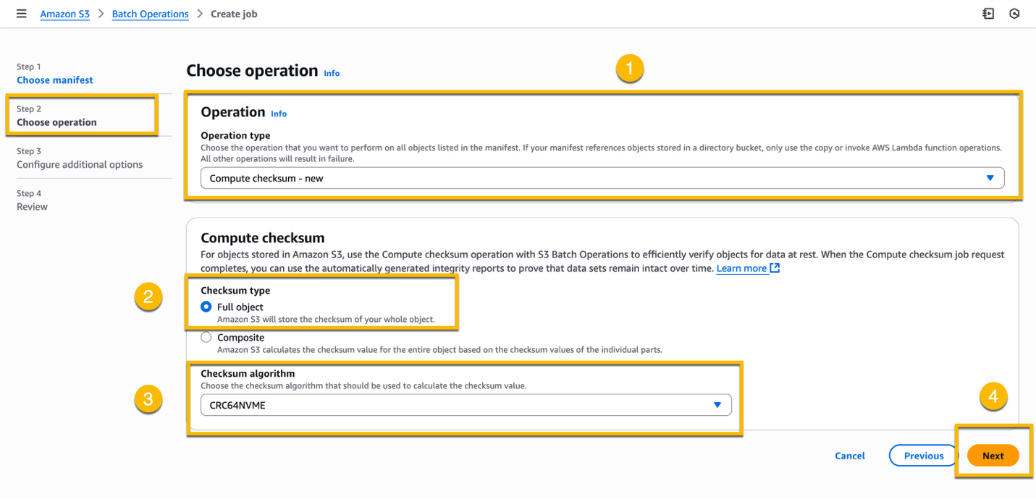Select Step 3 Configure additional options
The image size is (1036, 499).
point(80,164)
